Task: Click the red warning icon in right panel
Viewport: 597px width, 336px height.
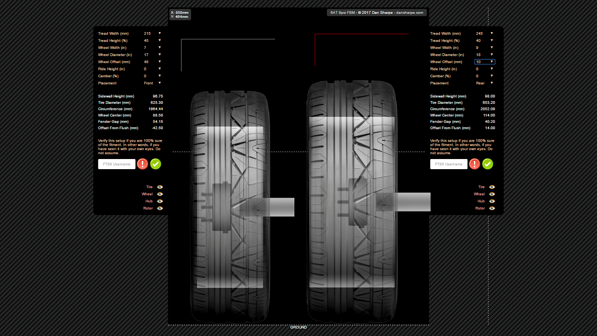Action: pos(474,164)
